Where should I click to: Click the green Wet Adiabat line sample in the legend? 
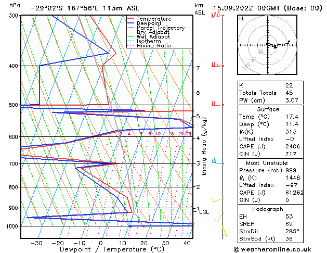coord(131,36)
